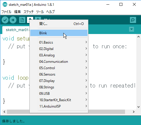Minimize the Arduino window
The image size is (141, 125).
pyautogui.click(x=108, y=4)
